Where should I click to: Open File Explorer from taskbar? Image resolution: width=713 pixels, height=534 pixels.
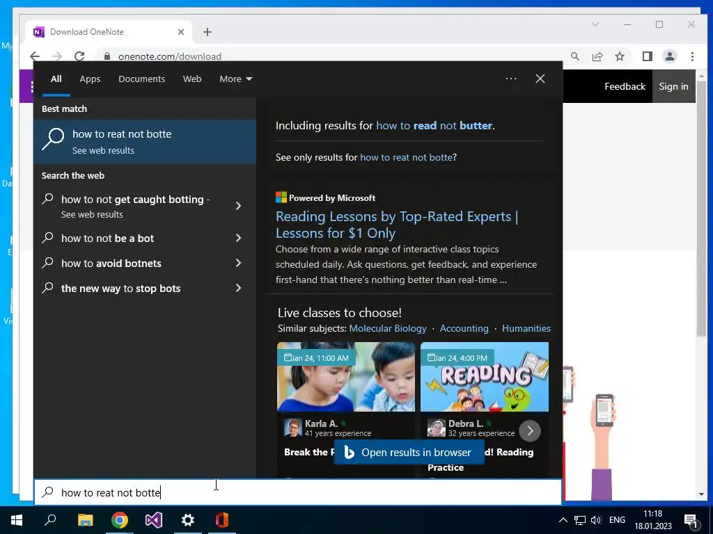tap(85, 520)
